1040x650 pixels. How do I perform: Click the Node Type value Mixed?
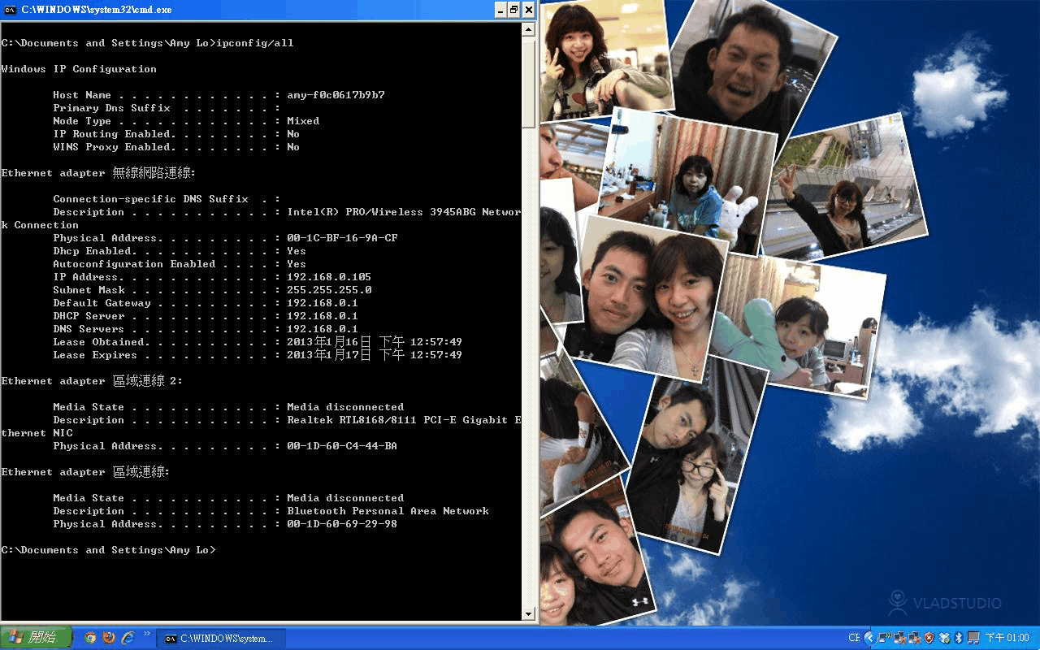click(x=303, y=121)
